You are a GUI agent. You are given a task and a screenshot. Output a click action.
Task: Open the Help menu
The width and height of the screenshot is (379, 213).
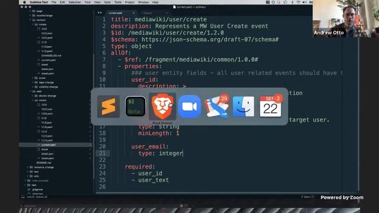[x=155, y=2]
